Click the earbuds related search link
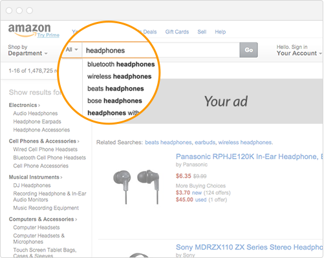 click(205, 143)
